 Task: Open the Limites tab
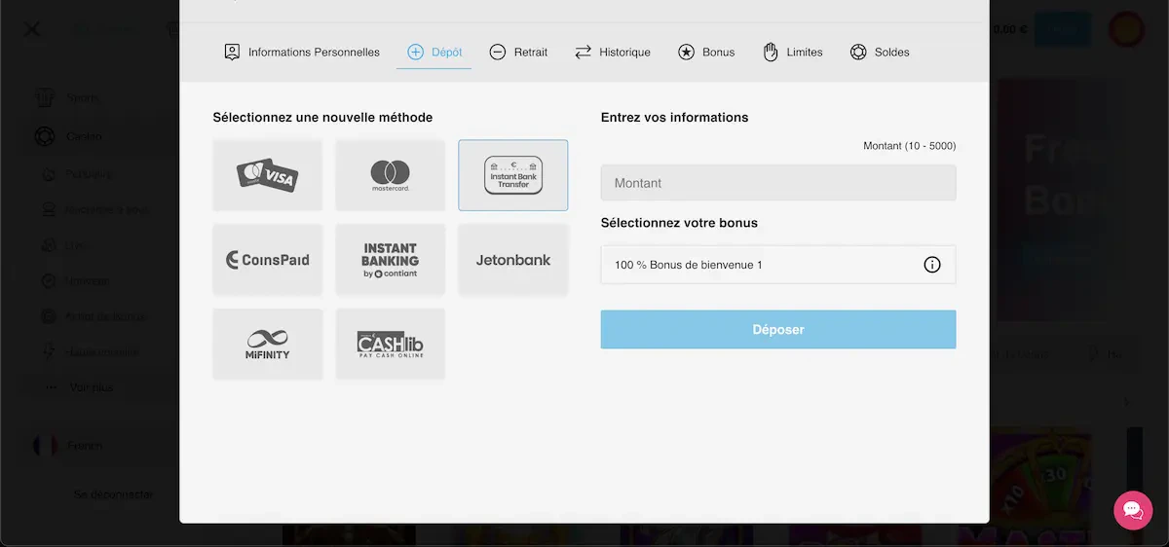pyautogui.click(x=793, y=52)
